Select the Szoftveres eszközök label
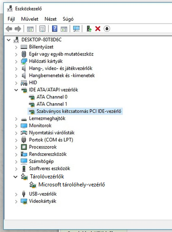172x232 pixels. [50, 169]
